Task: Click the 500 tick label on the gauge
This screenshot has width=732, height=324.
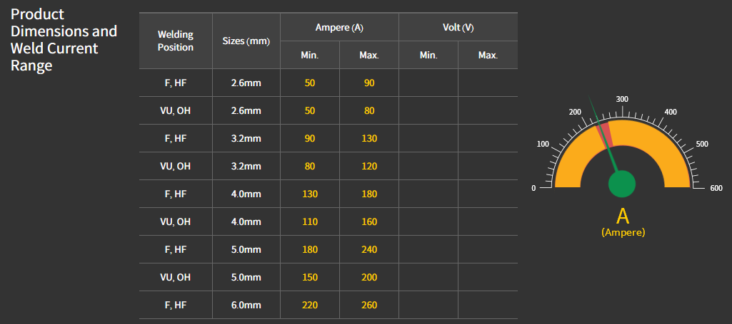Action: click(x=701, y=144)
